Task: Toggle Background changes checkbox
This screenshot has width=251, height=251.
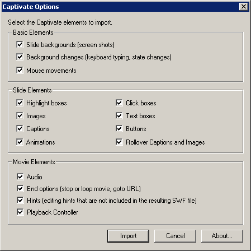Action: click(20, 57)
